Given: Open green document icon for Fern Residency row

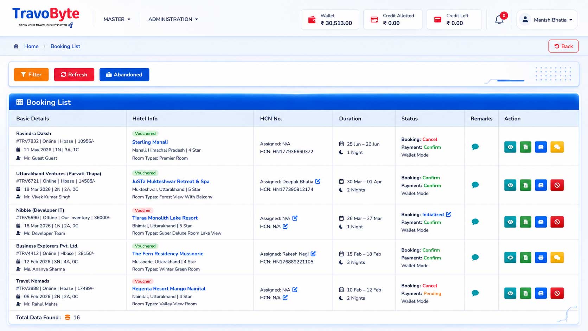Looking at the screenshot, I should (x=525, y=257).
